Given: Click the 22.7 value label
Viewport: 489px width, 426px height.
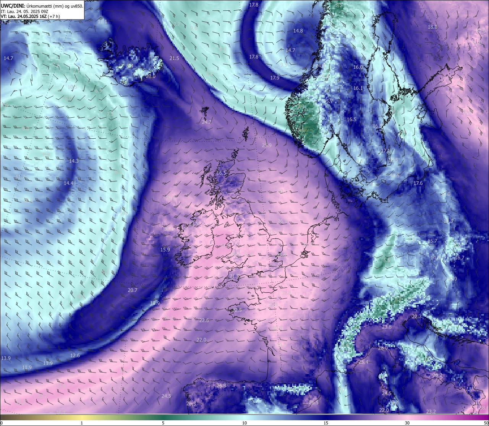Looking at the screenshot, I should [416, 317].
